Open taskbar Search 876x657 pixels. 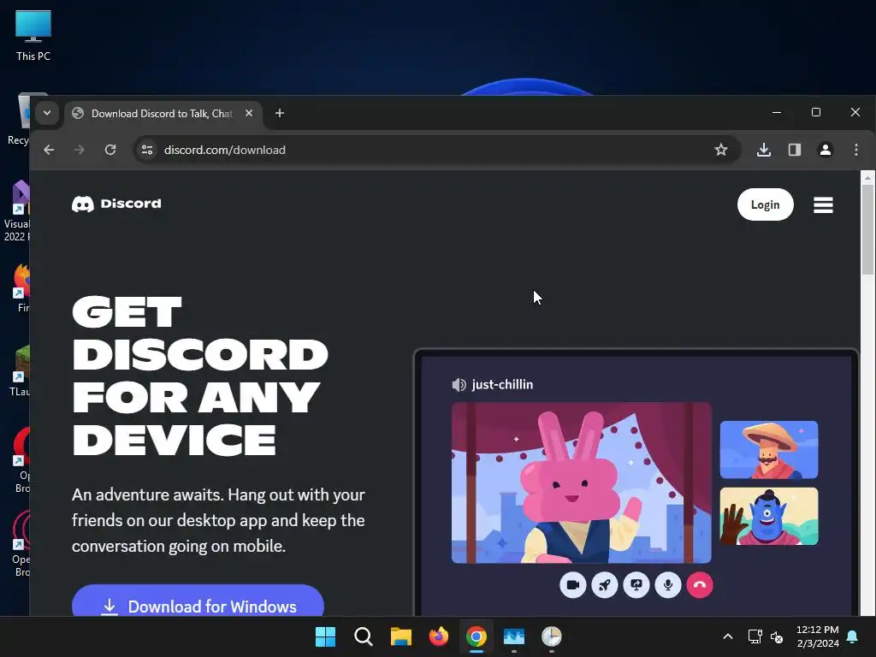pyautogui.click(x=363, y=636)
